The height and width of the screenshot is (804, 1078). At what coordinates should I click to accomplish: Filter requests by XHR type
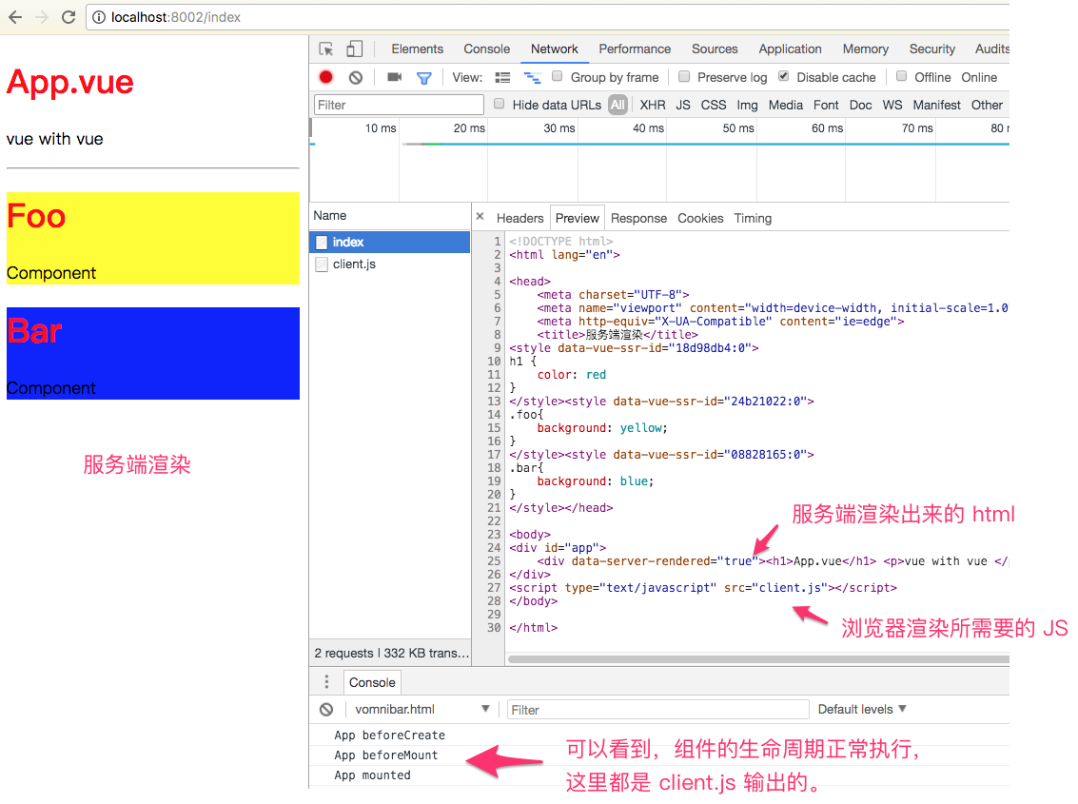coord(653,106)
